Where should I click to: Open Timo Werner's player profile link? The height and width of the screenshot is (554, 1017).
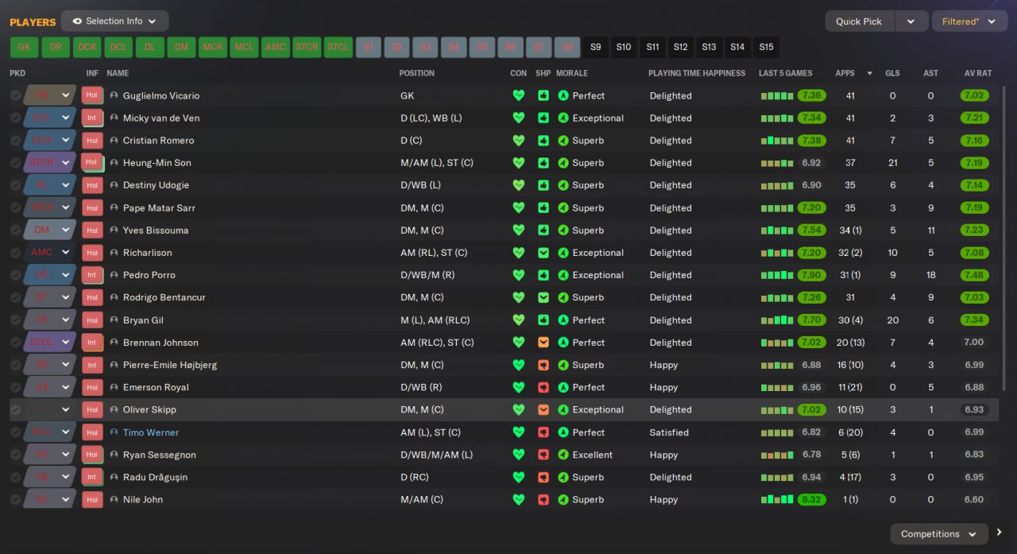[151, 432]
